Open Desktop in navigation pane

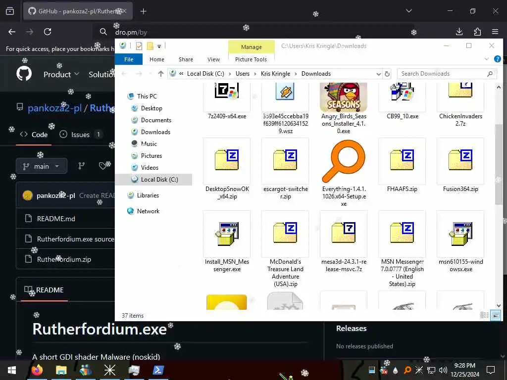click(x=147, y=108)
